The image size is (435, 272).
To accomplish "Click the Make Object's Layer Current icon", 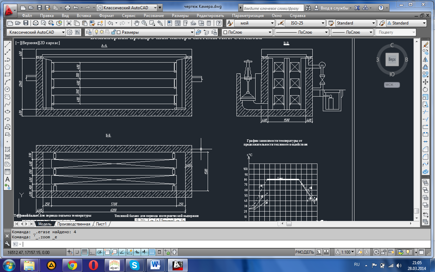I will [198, 32].
